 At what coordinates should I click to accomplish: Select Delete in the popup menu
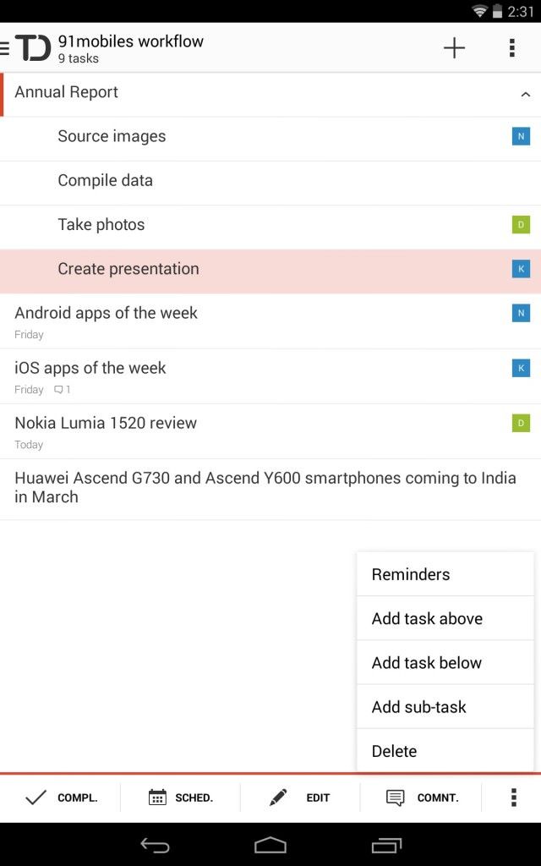[x=445, y=751]
